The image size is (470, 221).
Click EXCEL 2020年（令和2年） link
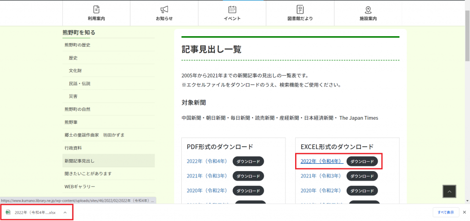(321, 190)
